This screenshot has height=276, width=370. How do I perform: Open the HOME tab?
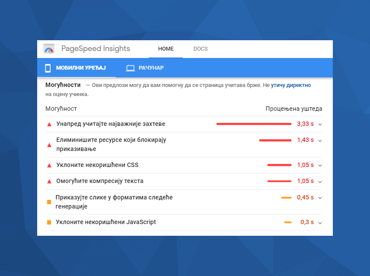[166, 49]
